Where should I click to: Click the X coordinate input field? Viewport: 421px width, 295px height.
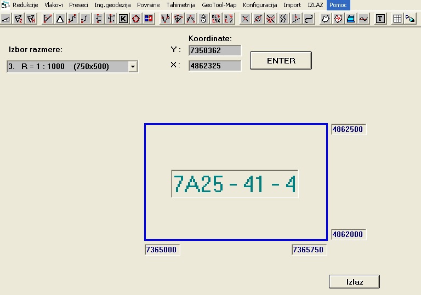(215, 66)
